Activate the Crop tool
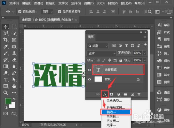 (x=6, y=40)
